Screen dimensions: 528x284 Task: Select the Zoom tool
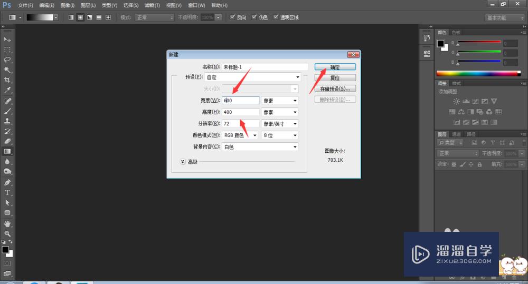click(x=7, y=234)
